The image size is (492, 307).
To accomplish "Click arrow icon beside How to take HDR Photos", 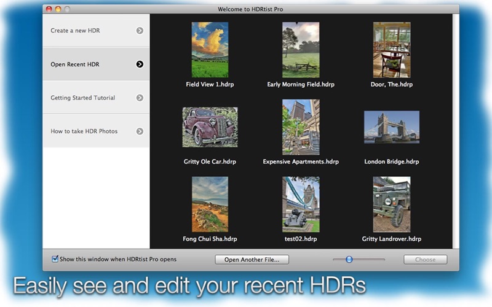I will (x=140, y=131).
